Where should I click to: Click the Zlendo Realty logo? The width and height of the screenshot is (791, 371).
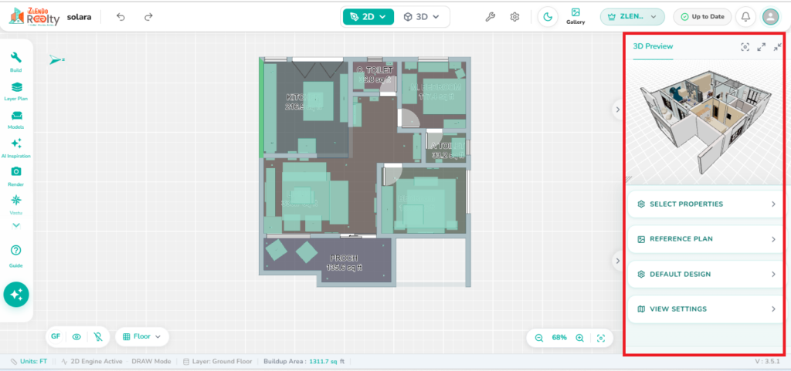click(34, 16)
